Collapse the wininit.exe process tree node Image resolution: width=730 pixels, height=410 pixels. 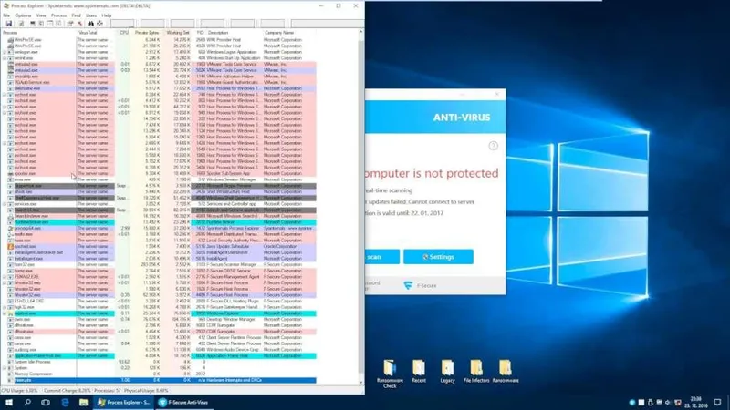[4, 59]
